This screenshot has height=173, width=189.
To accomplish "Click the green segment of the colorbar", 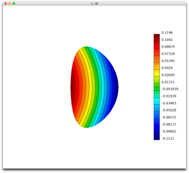I will click(x=157, y=87).
